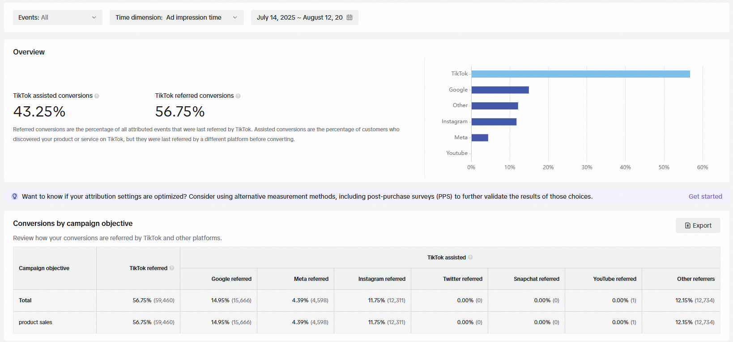Image resolution: width=733 pixels, height=342 pixels.
Task: Select the product sales table row
Action: point(366,322)
